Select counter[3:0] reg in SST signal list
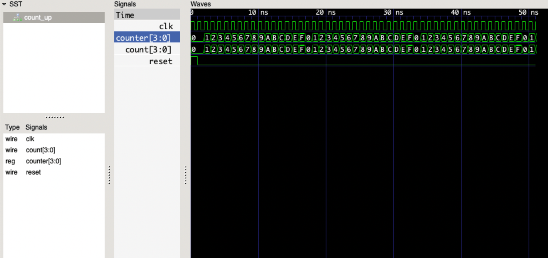This screenshot has width=548, height=258. pos(43,161)
